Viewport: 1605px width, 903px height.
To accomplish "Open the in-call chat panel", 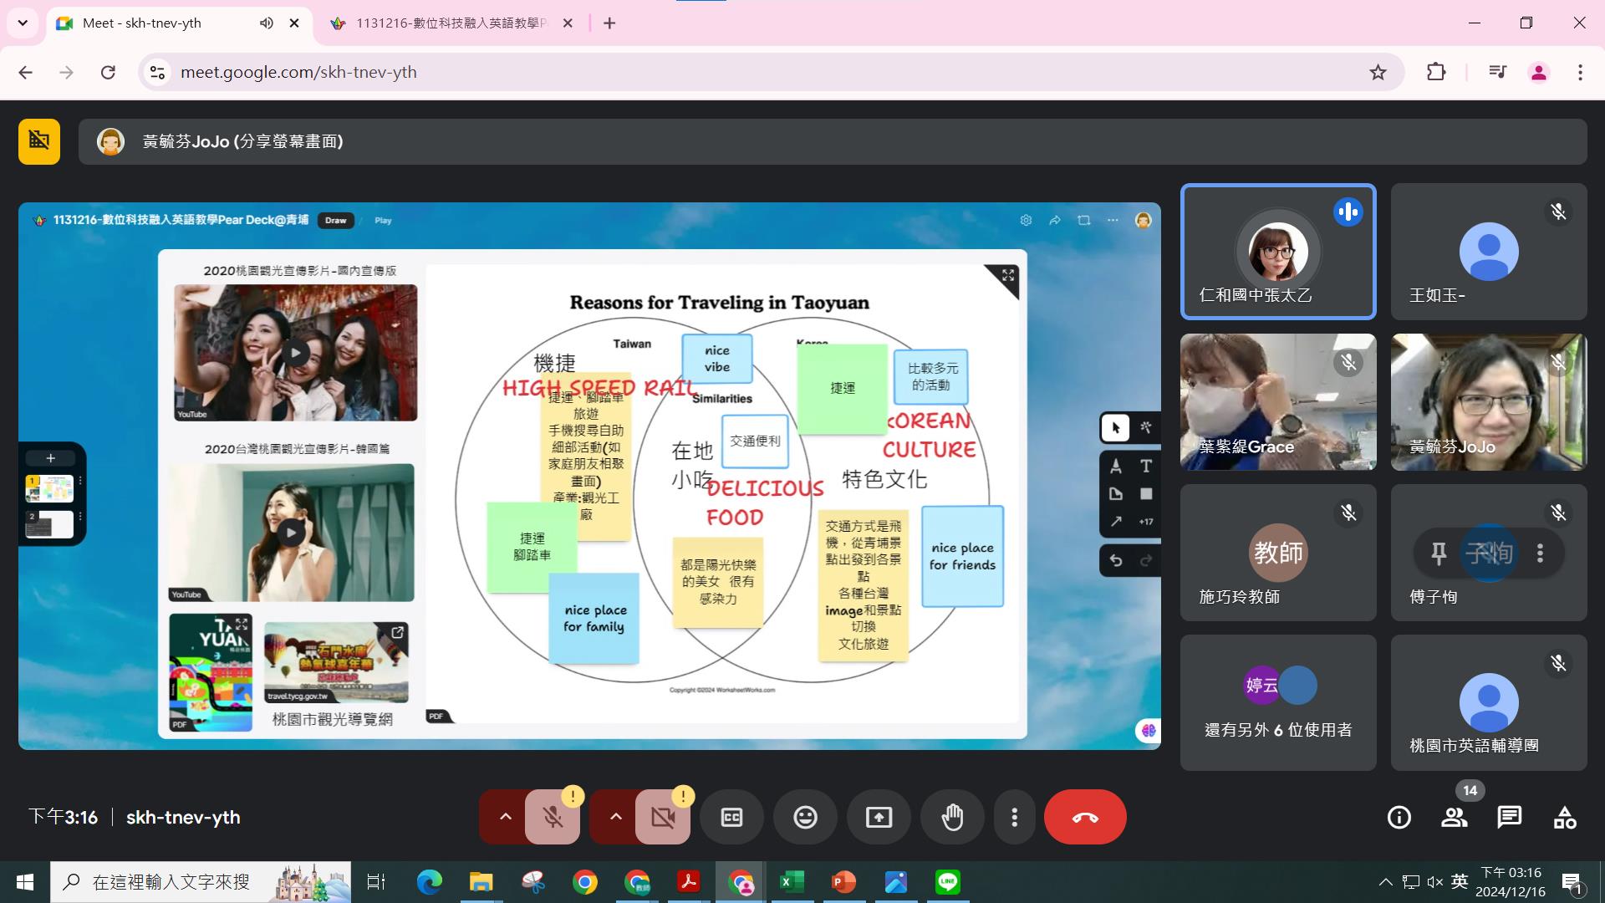I will 1509,817.
